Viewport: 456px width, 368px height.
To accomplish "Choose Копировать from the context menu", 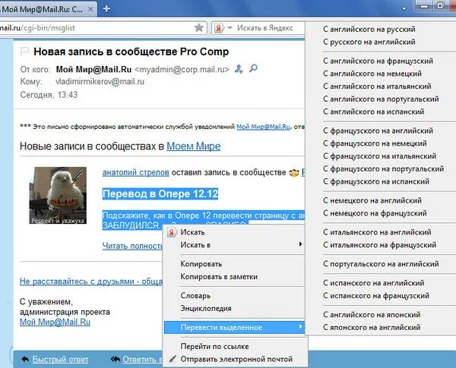I will pos(234,264).
